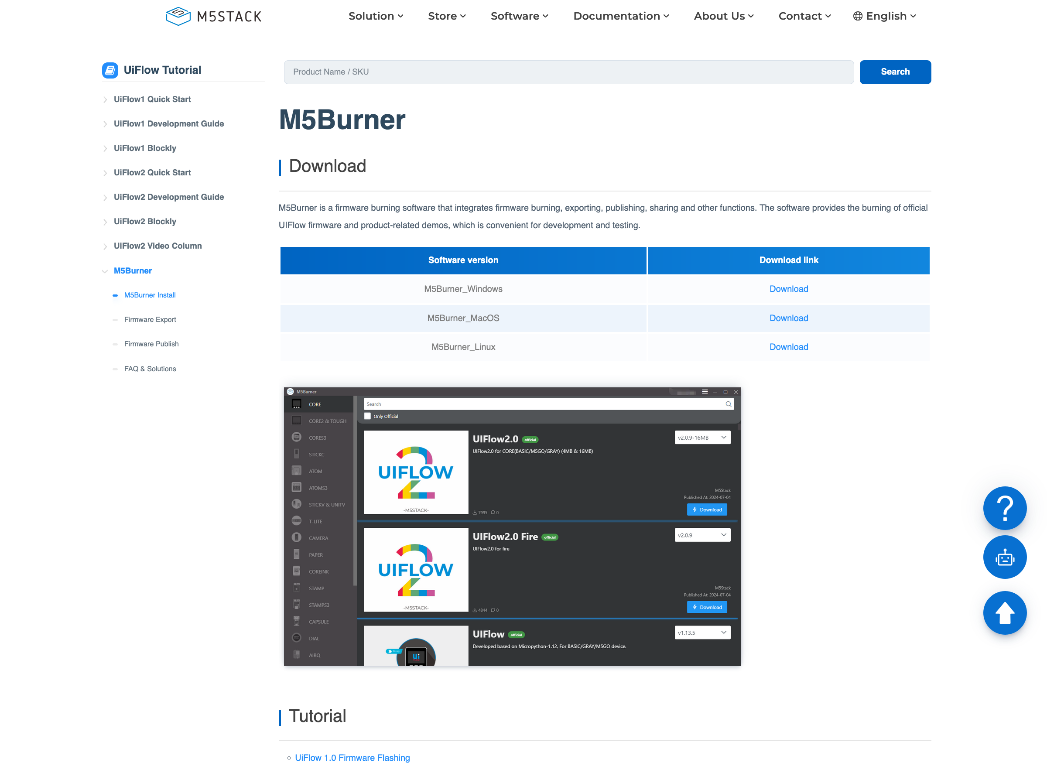Click the ATOMS3 device icon

[x=296, y=487]
